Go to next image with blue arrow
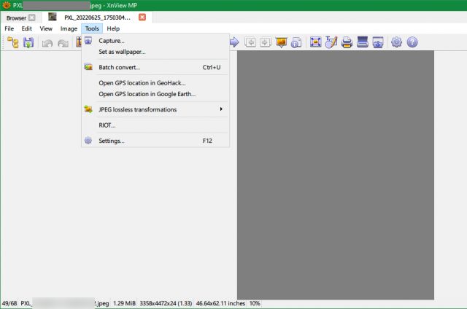Screen dimensions: 467x309 coord(234,42)
